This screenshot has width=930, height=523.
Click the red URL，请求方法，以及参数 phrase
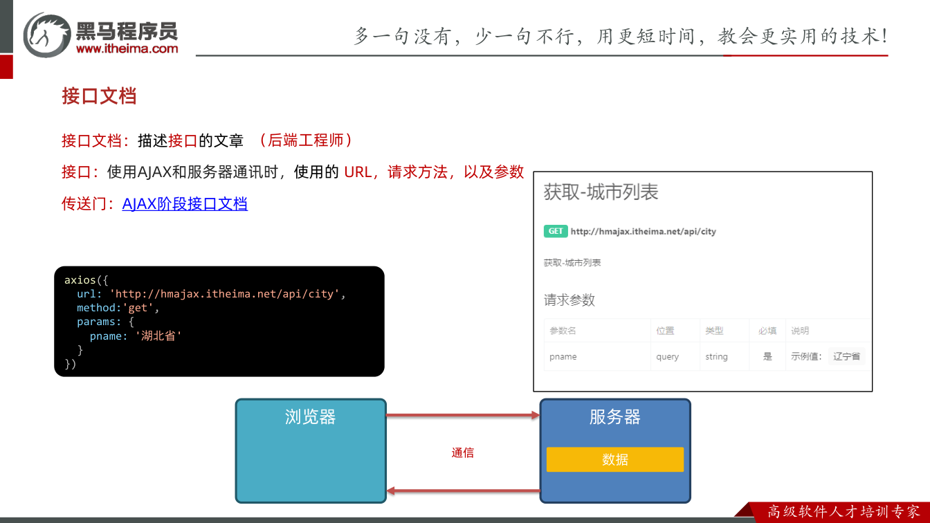[434, 172]
